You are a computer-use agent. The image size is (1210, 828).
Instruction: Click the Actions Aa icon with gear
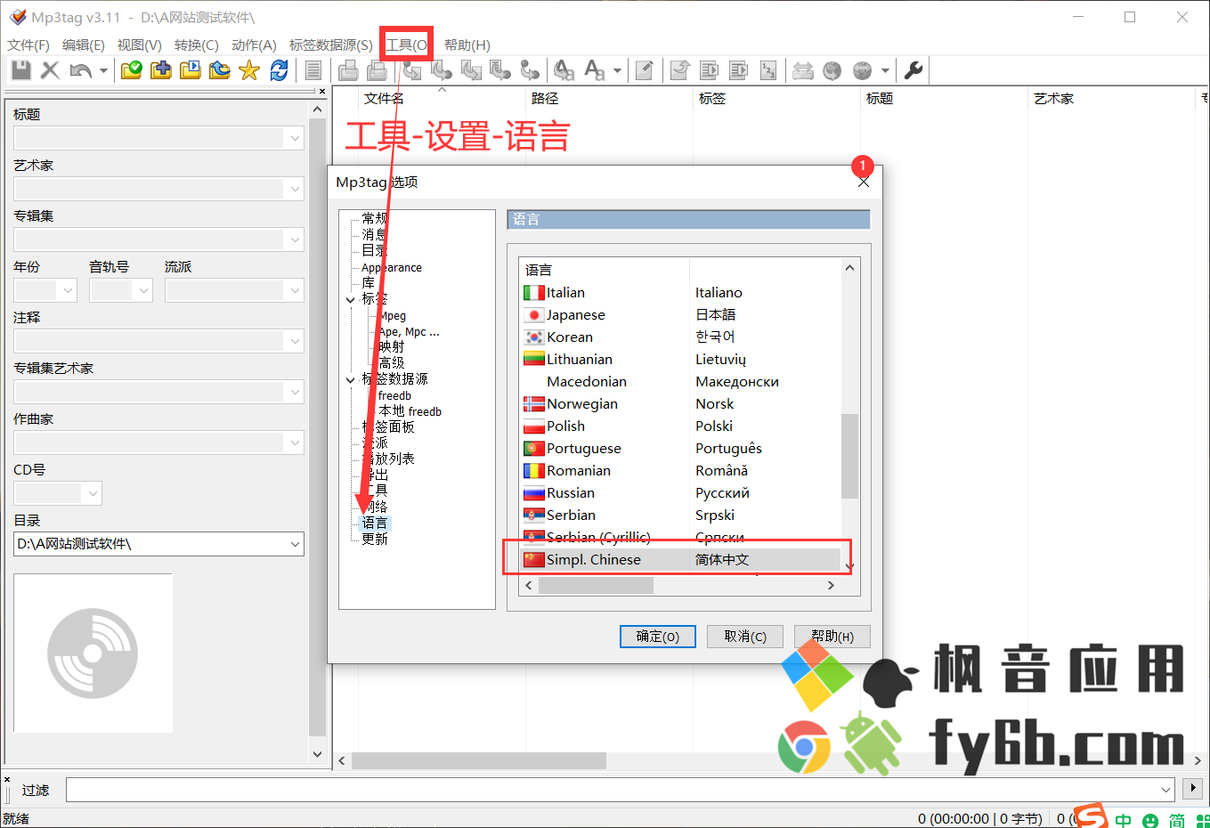564,70
